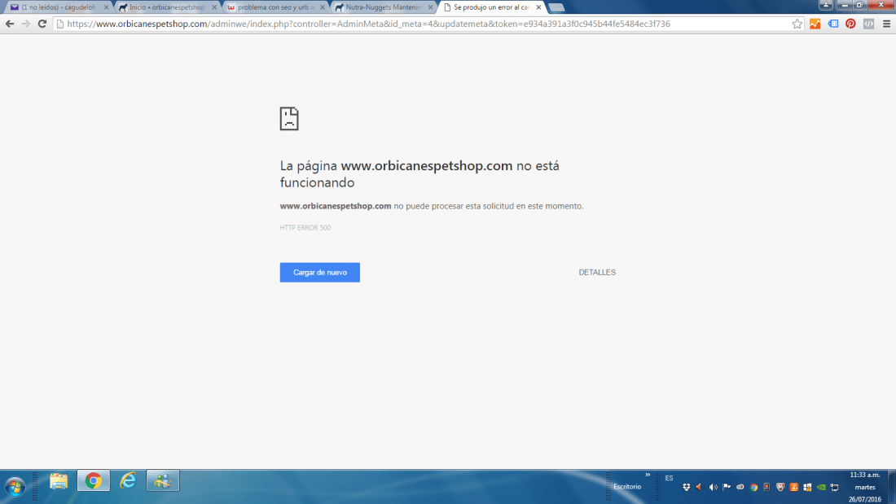Viewport: 896px width, 504px height.
Task: Open the Messenger people icon in taskbar
Action: click(163, 481)
